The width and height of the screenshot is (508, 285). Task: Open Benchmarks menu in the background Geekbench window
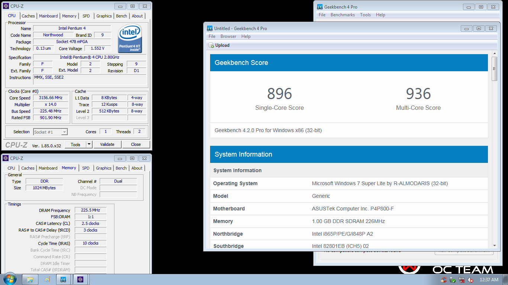coord(342,15)
